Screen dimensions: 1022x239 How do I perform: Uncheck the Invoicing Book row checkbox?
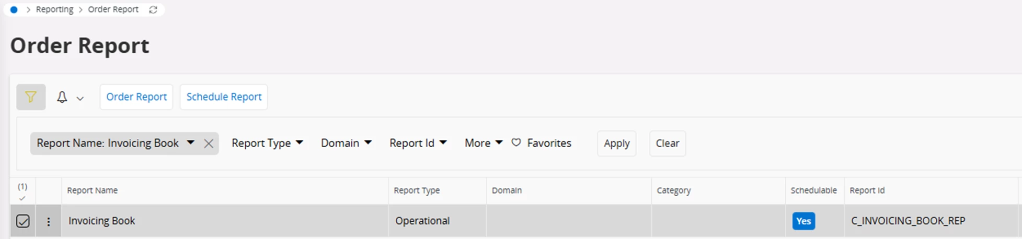pos(22,221)
